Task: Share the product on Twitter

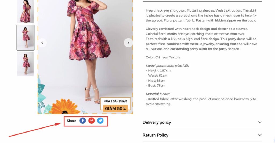Action: pos(100,121)
